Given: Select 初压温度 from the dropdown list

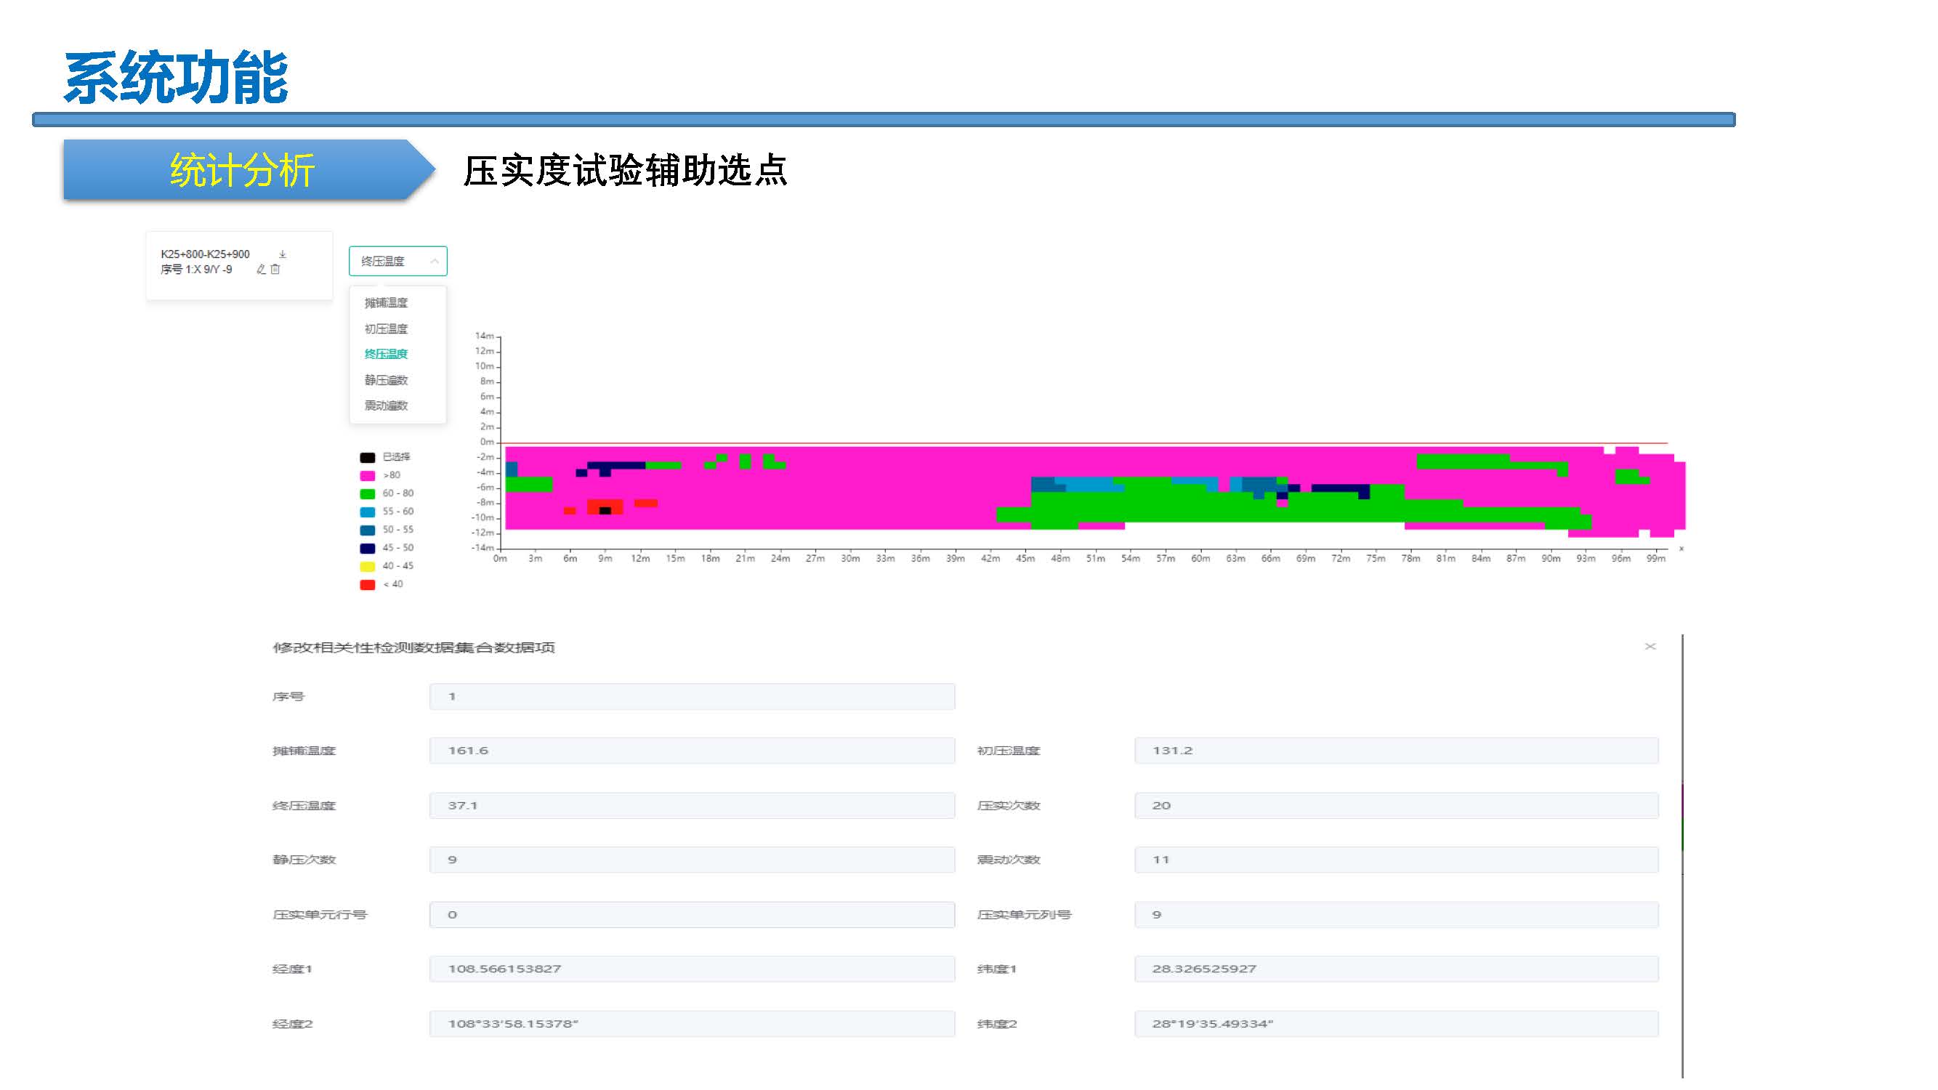Looking at the screenshot, I should click(386, 328).
